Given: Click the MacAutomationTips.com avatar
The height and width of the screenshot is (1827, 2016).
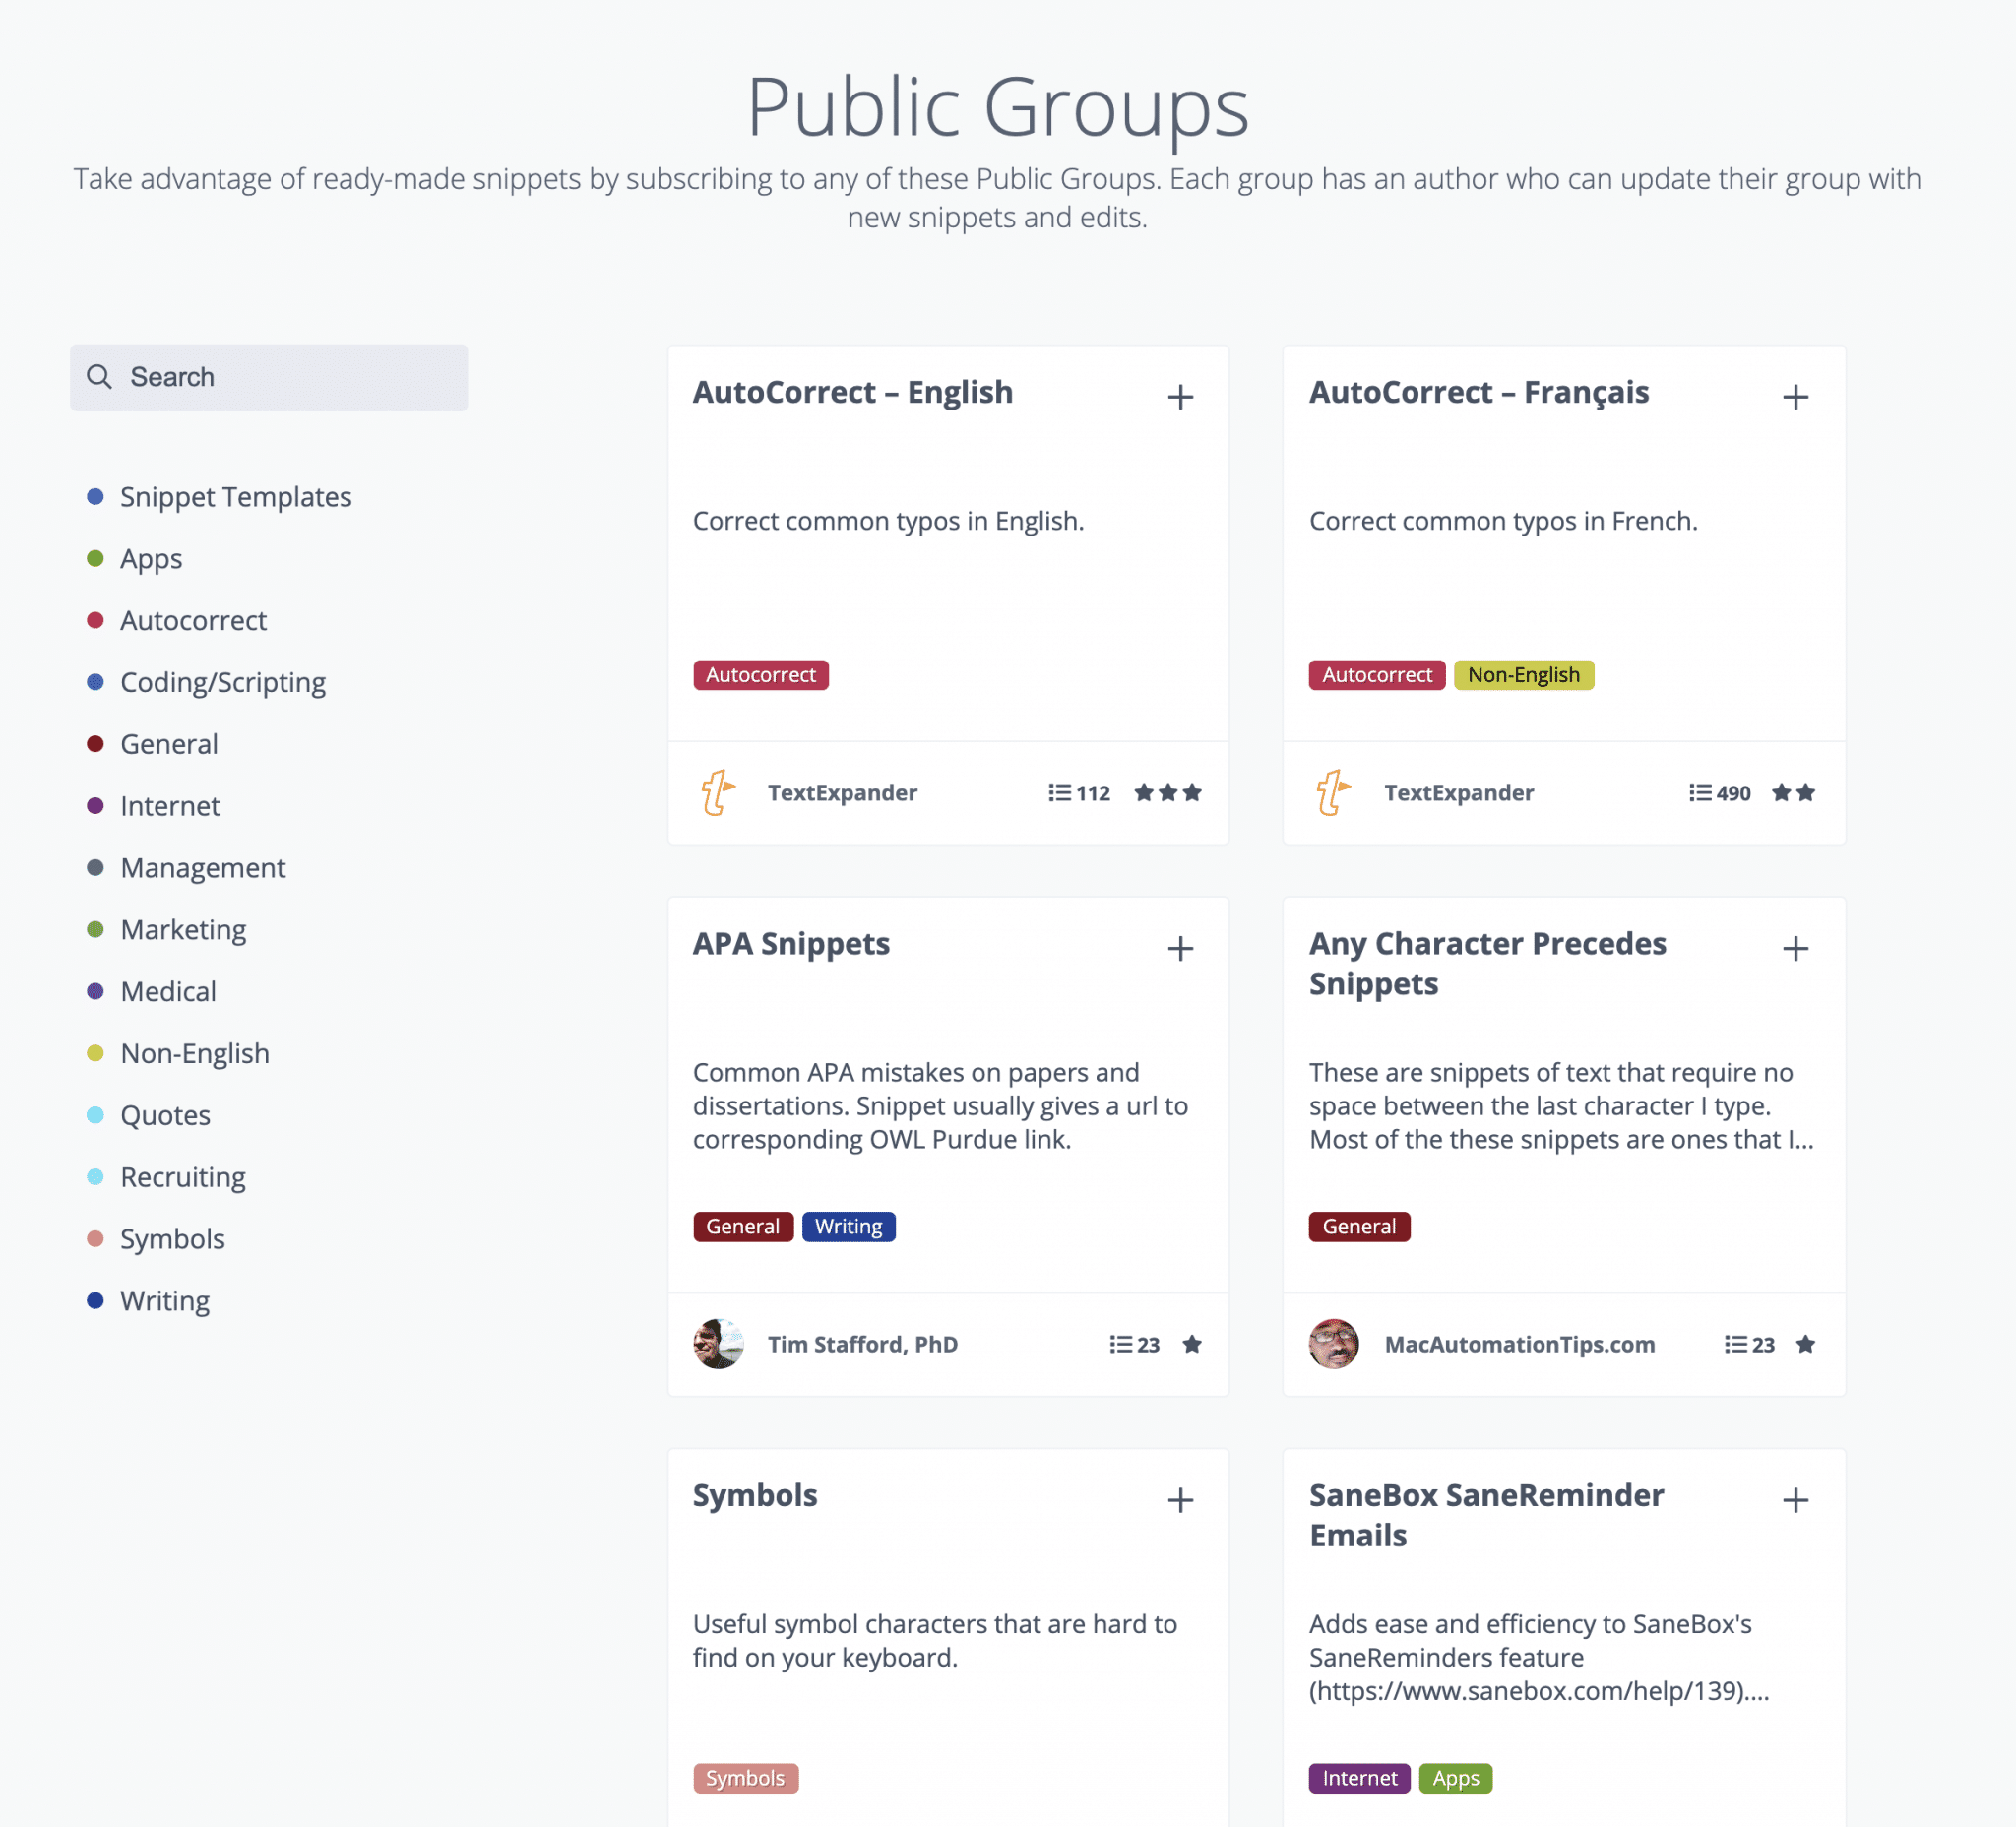Looking at the screenshot, I should click(1333, 1343).
